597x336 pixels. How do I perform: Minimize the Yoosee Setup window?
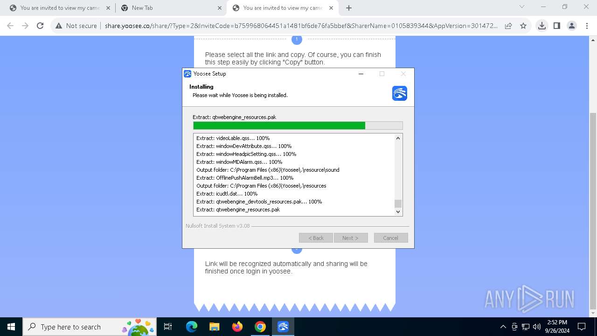[361, 74]
